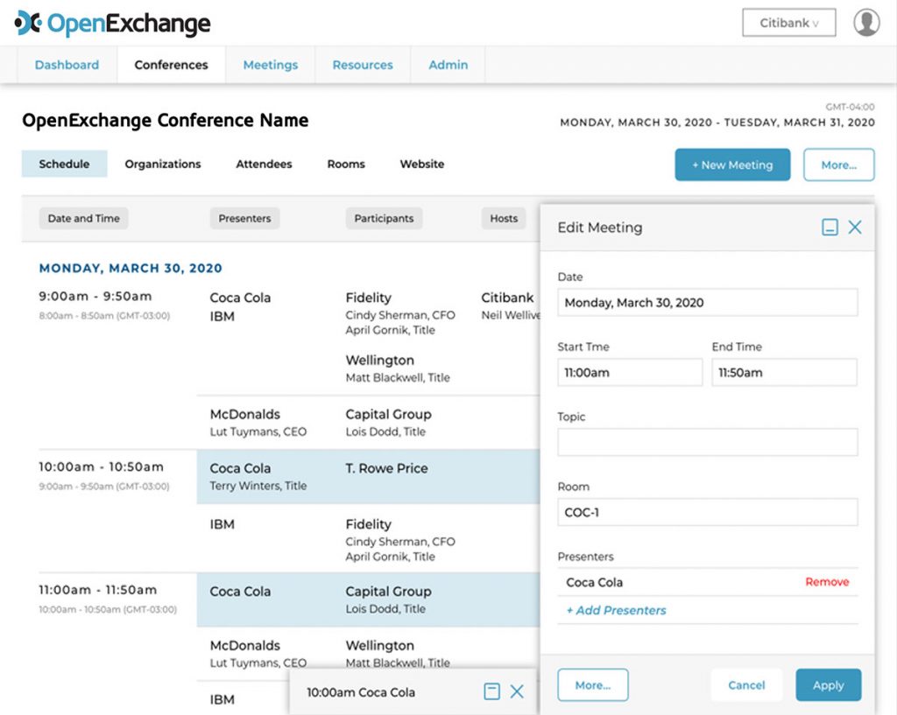Open the Meetings tab
This screenshot has width=897, height=715.
pos(270,65)
